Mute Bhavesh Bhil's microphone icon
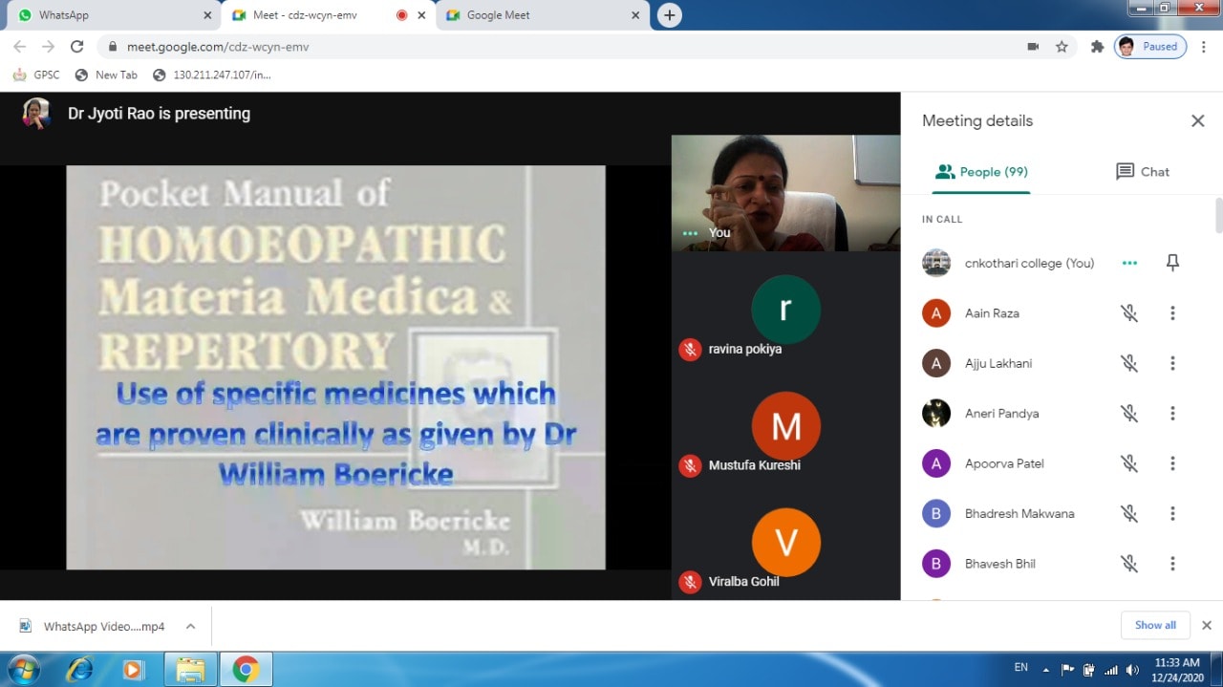Screen dimensions: 1223x687 1129,564
